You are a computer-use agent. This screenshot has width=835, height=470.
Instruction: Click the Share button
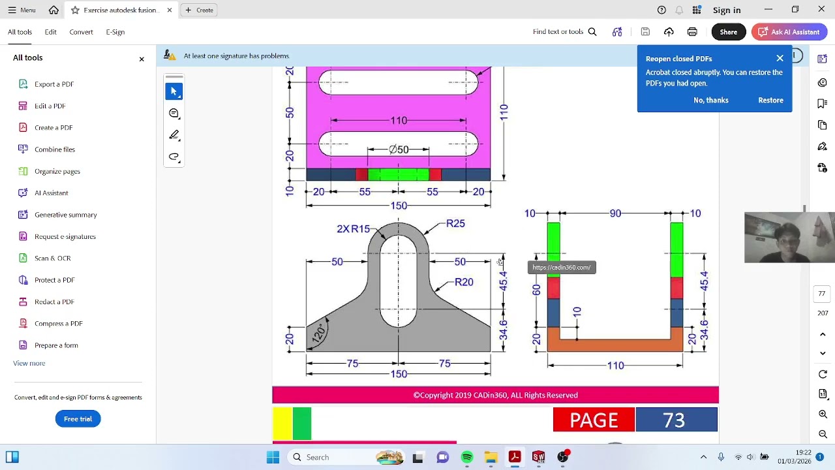729,31
